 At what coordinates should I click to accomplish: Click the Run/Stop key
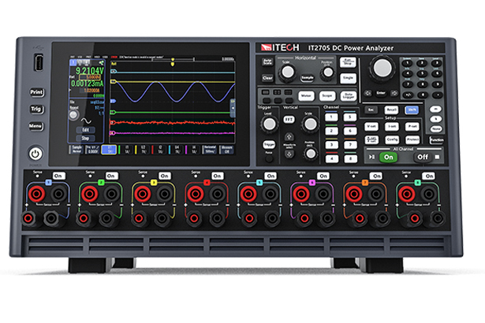[348, 61]
